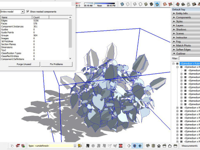Sort statistics by Count column header
This screenshot has height=150, width=200.
(x=40, y=17)
